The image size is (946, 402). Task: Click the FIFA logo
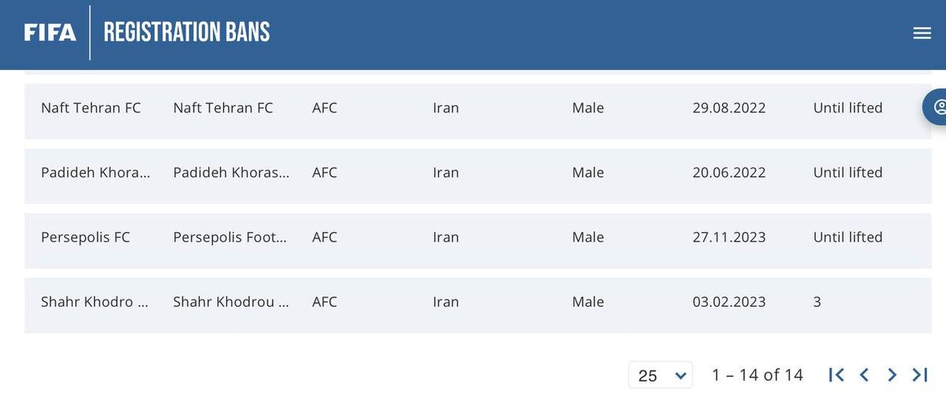pos(50,32)
